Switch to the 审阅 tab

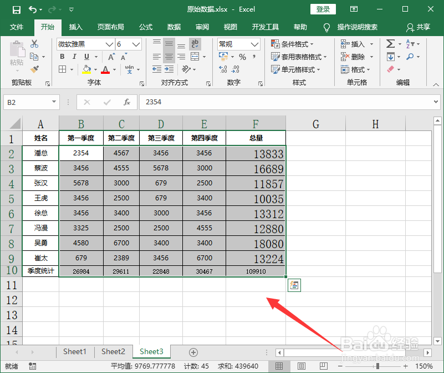coord(202,27)
